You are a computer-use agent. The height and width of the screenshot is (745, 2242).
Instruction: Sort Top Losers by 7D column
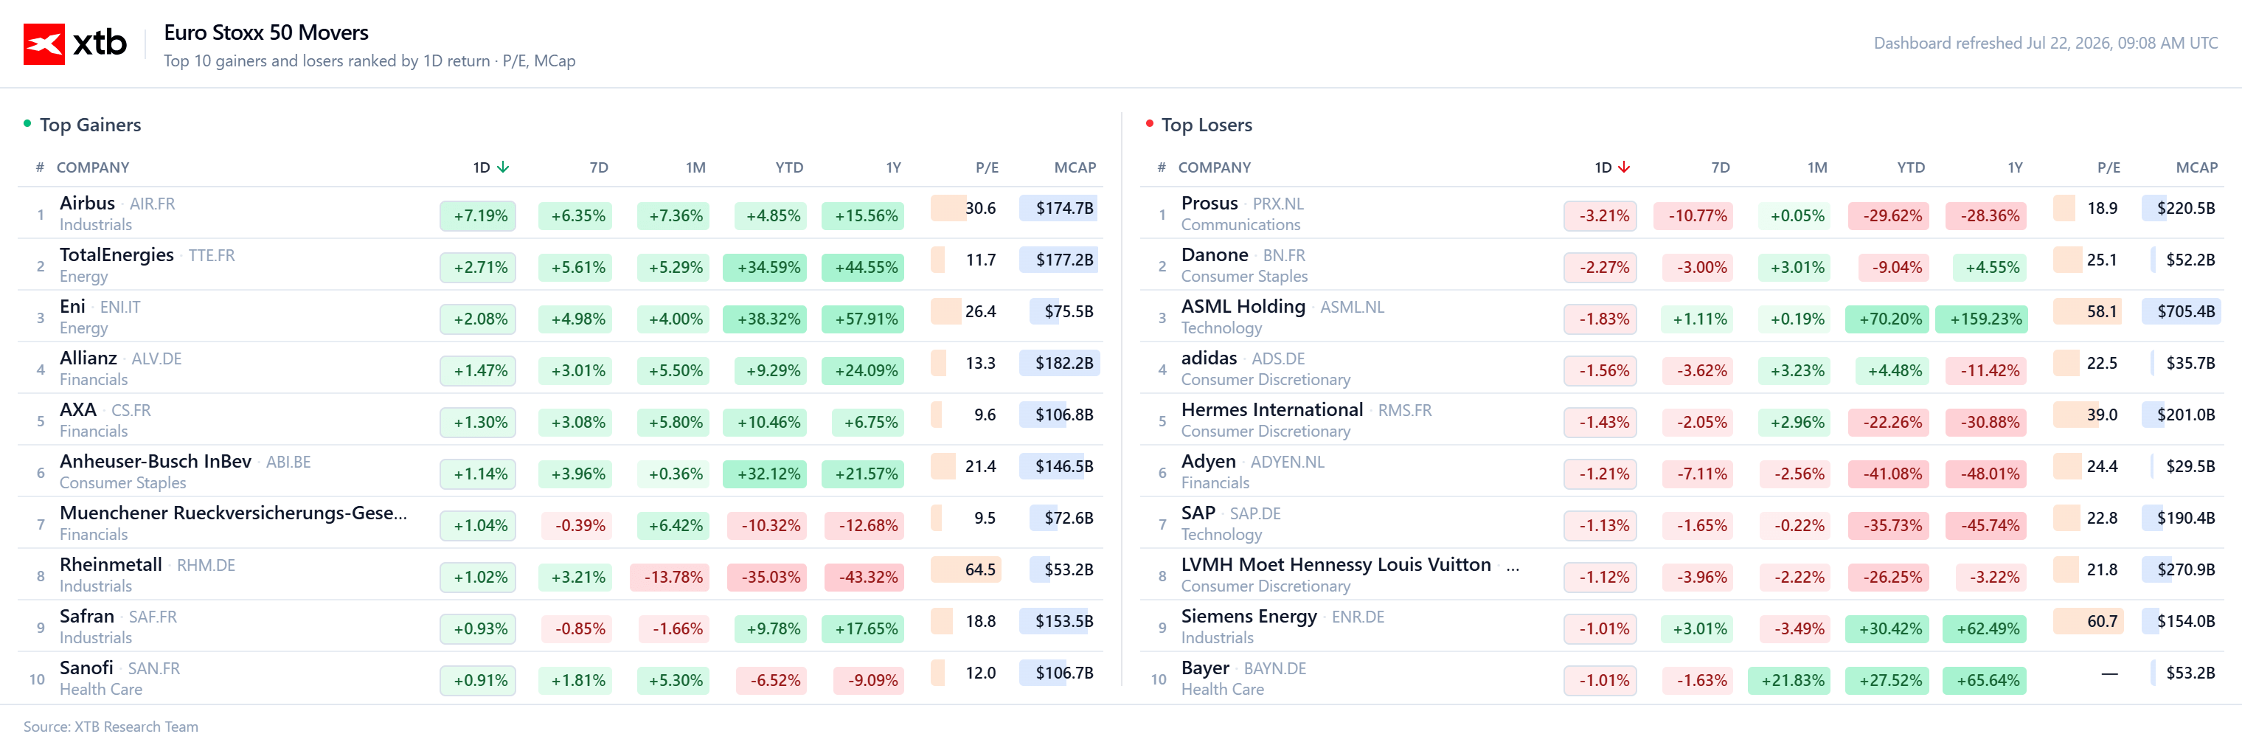coord(1721,167)
